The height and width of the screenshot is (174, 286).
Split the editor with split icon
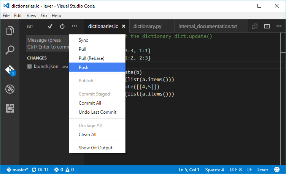[x=267, y=27]
